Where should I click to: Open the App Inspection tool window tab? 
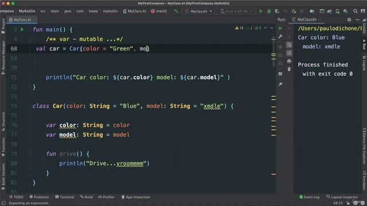pos(136,197)
